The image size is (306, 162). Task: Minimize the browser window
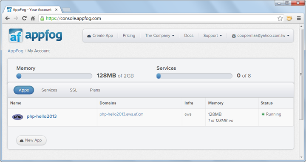tap(279, 3)
